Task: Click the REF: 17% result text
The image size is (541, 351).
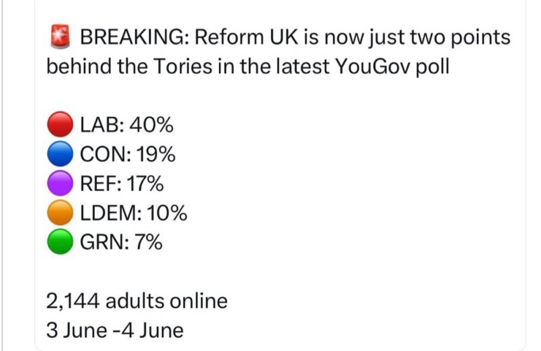Action: pyautogui.click(x=122, y=184)
